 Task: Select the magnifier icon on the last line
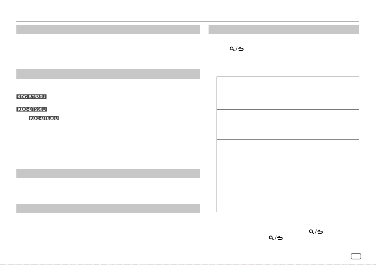[271, 238]
